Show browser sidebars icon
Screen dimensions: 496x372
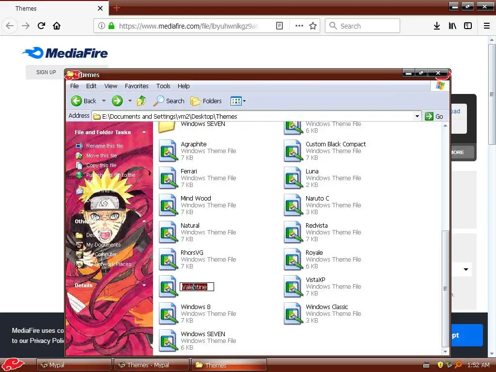[x=468, y=26]
